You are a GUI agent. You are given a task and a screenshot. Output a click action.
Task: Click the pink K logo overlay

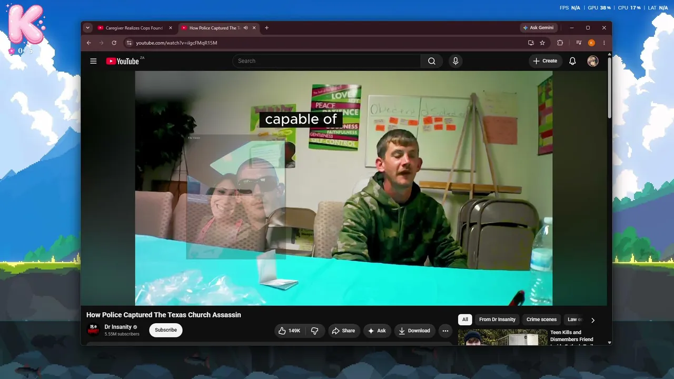pos(25,24)
